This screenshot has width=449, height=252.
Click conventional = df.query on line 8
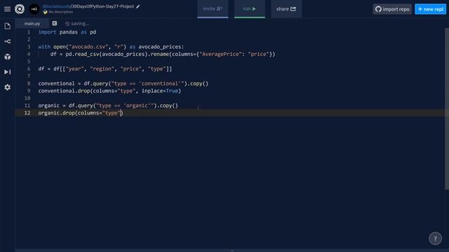click(73, 83)
